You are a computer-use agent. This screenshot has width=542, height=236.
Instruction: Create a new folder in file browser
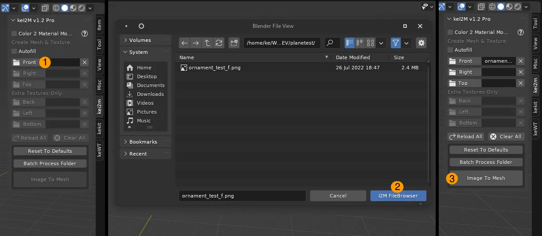coord(234,43)
